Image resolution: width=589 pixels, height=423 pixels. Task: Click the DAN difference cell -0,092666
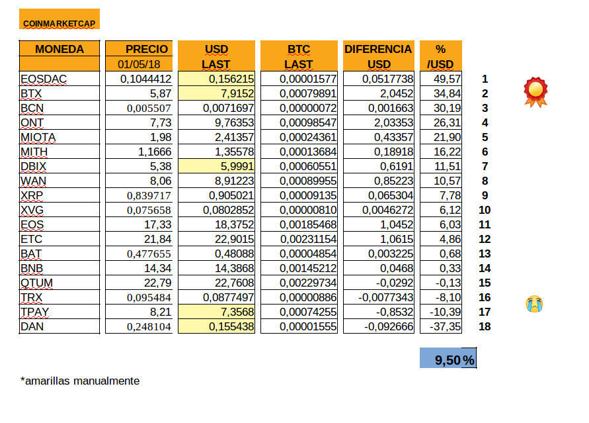tap(378, 327)
